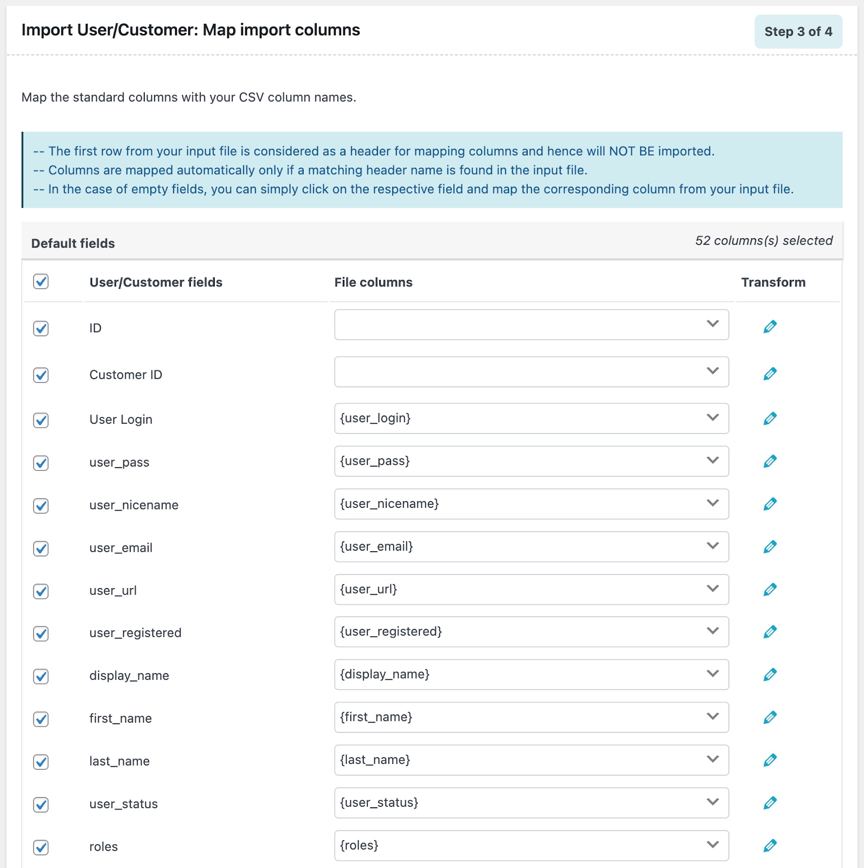Viewport: 864px width, 868px height.
Task: Open transform editor for Customer ID row
Action: (770, 374)
